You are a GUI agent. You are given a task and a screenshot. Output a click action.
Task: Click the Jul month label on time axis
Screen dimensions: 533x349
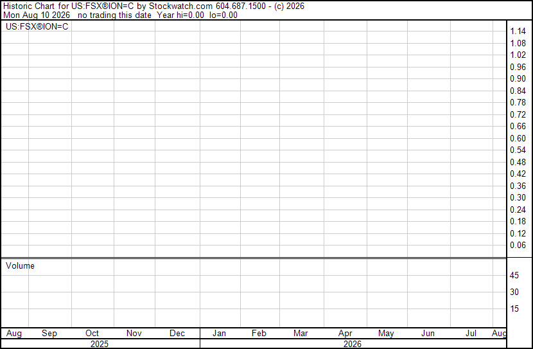pos(471,334)
